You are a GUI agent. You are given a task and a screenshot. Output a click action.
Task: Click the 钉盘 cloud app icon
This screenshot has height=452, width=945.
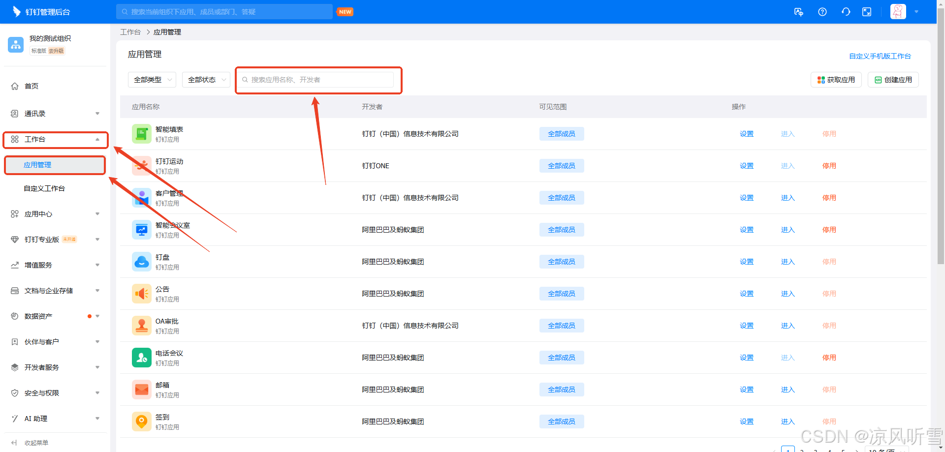click(142, 262)
